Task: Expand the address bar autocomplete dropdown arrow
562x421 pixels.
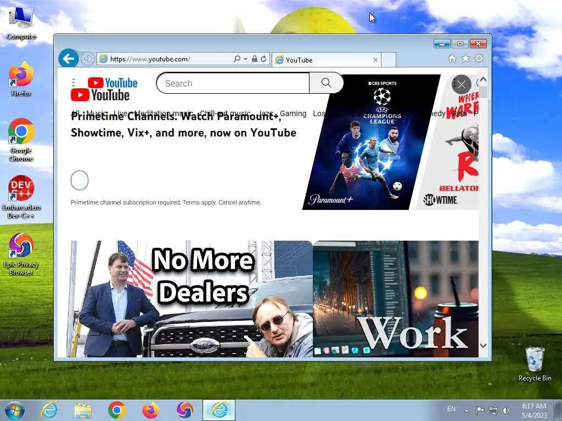Action: (x=245, y=59)
